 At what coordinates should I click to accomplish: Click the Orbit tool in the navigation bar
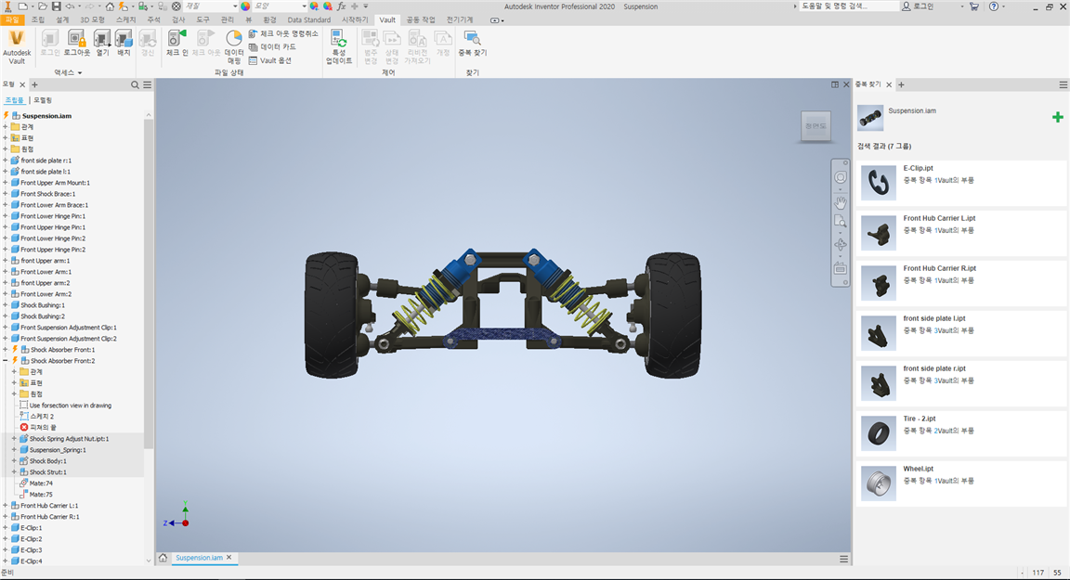840,244
